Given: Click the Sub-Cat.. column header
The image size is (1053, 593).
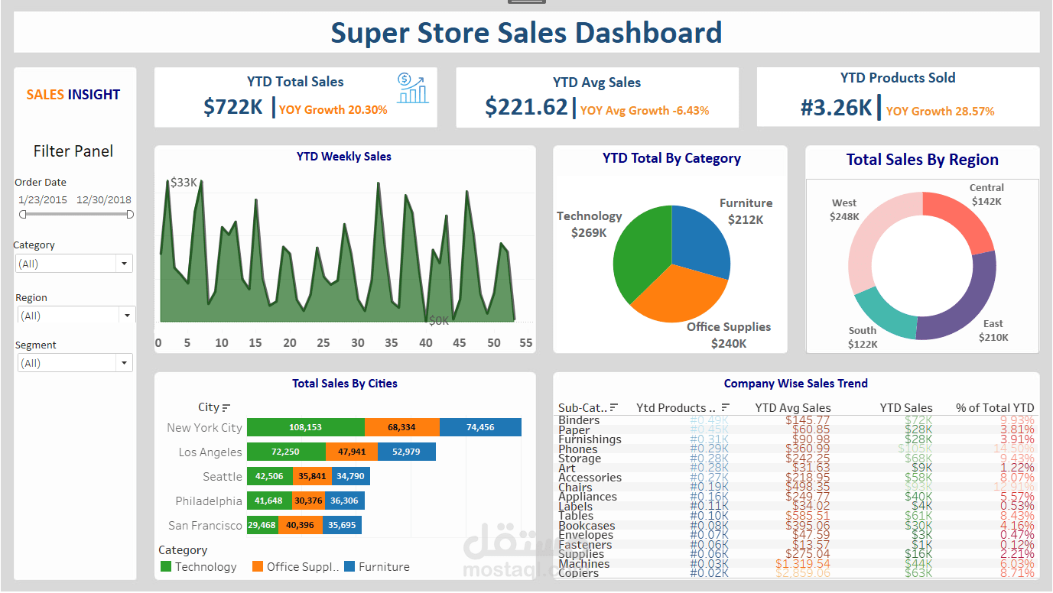Looking at the screenshot, I should click(x=583, y=408).
